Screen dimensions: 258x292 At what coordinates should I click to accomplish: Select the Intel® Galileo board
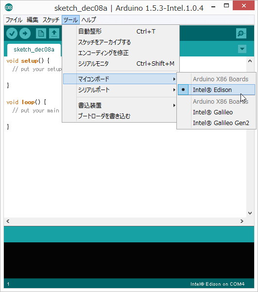pos(216,112)
